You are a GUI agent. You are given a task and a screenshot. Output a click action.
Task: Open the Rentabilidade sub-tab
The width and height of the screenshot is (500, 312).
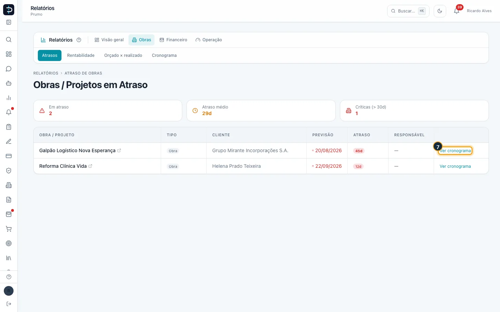(81, 55)
